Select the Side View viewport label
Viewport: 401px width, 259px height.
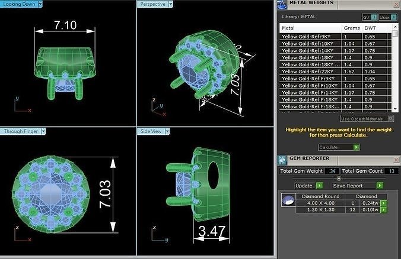click(151, 131)
